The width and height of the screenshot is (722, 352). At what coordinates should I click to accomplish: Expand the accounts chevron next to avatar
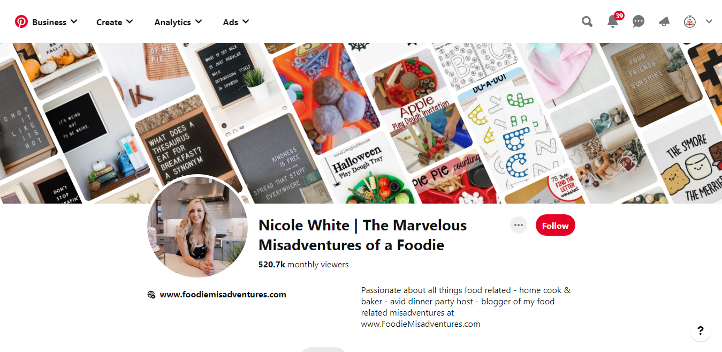pos(709,22)
